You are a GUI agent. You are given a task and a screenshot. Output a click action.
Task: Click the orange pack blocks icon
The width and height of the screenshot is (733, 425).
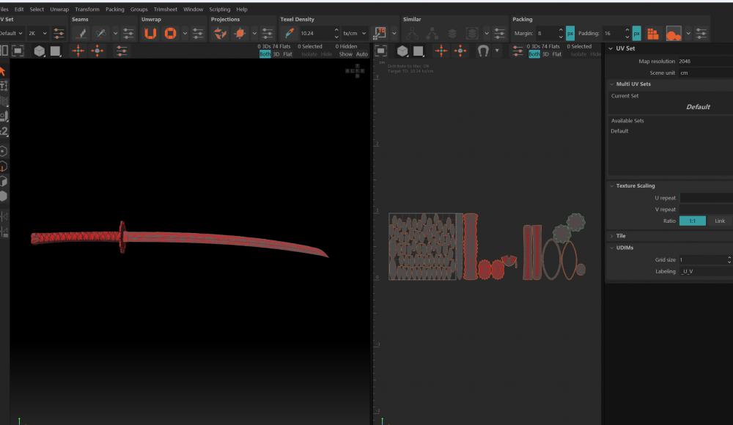[x=652, y=33]
